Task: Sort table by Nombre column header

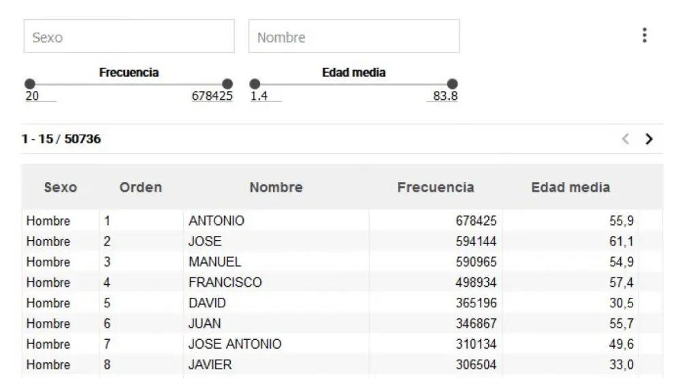Action: point(276,188)
